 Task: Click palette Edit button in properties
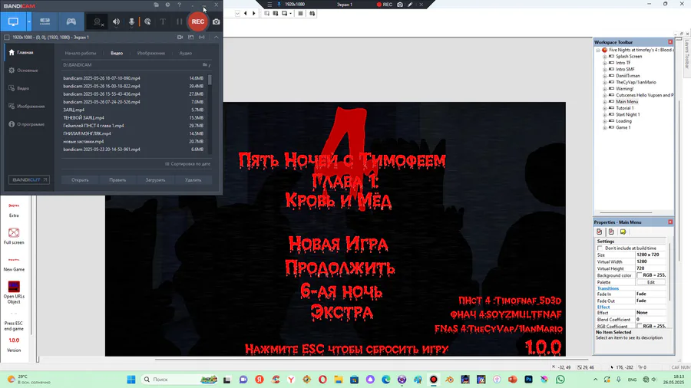(x=651, y=282)
